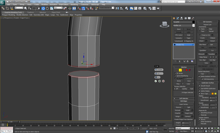Click the Select and Link chain icon
This screenshot has height=133, width=220.
pyautogui.click(x=3, y=8)
